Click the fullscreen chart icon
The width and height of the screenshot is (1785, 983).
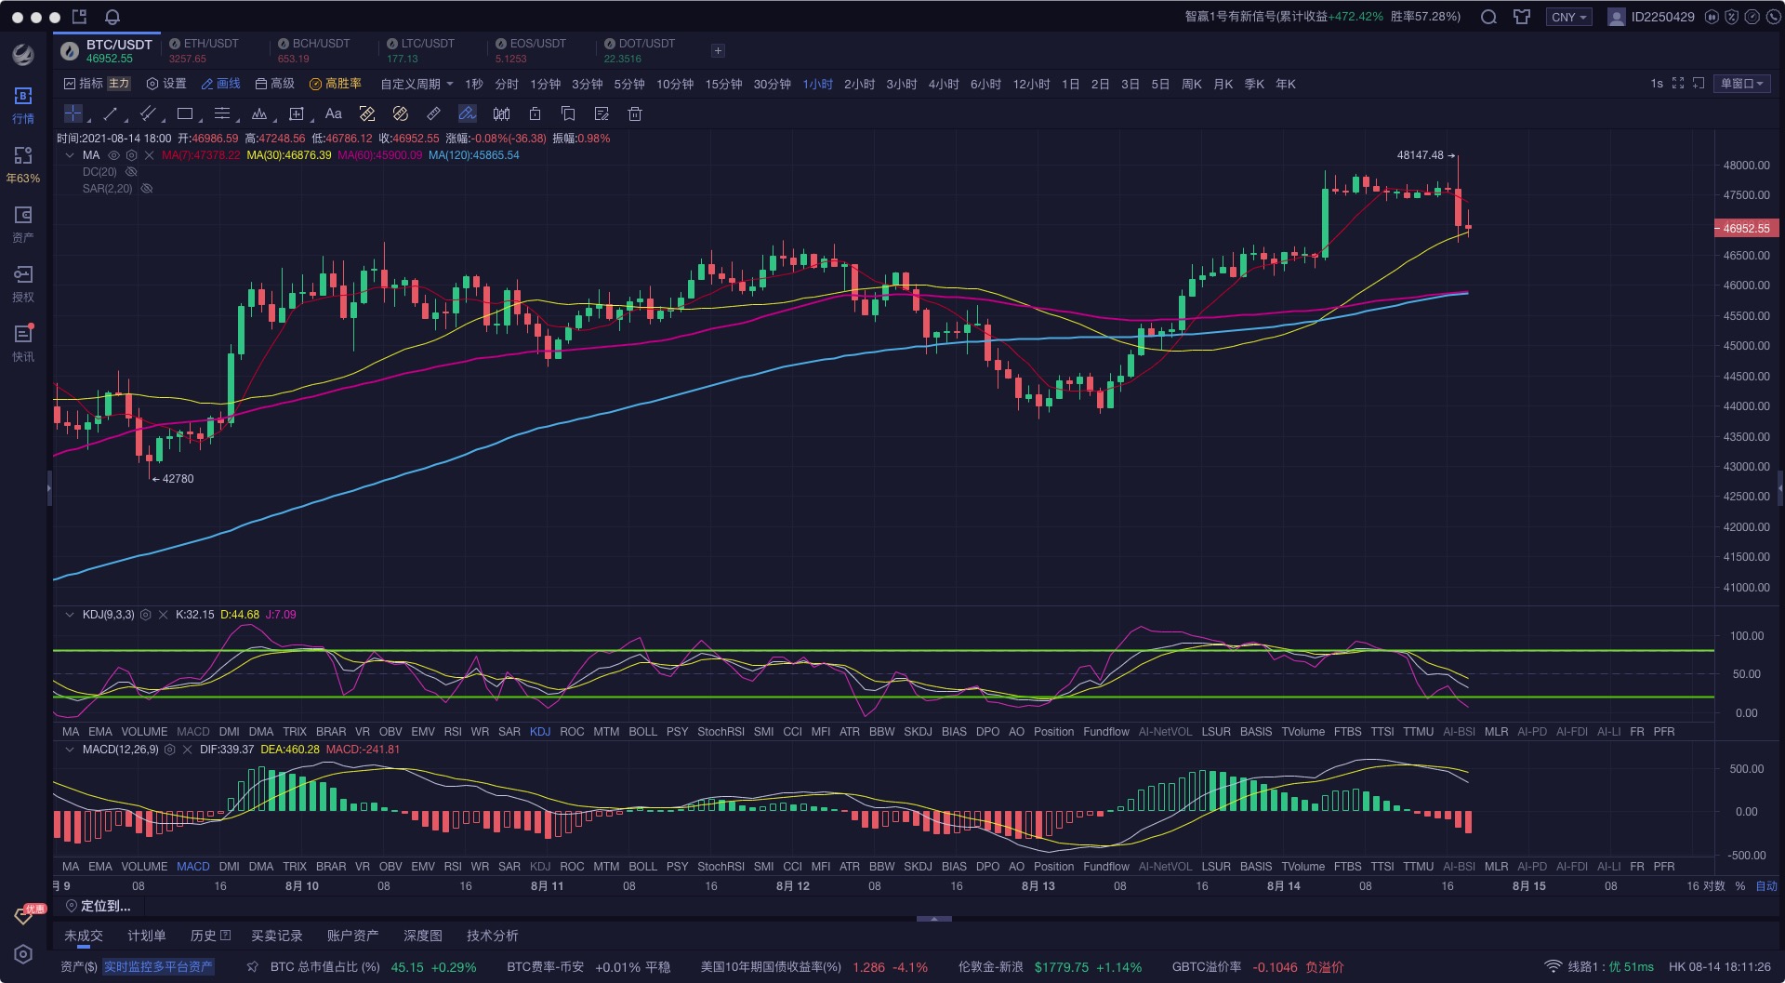pyautogui.click(x=1678, y=84)
